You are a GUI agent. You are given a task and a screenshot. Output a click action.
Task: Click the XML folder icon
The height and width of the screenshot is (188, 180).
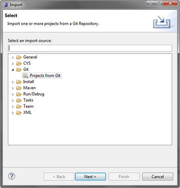[19, 112]
